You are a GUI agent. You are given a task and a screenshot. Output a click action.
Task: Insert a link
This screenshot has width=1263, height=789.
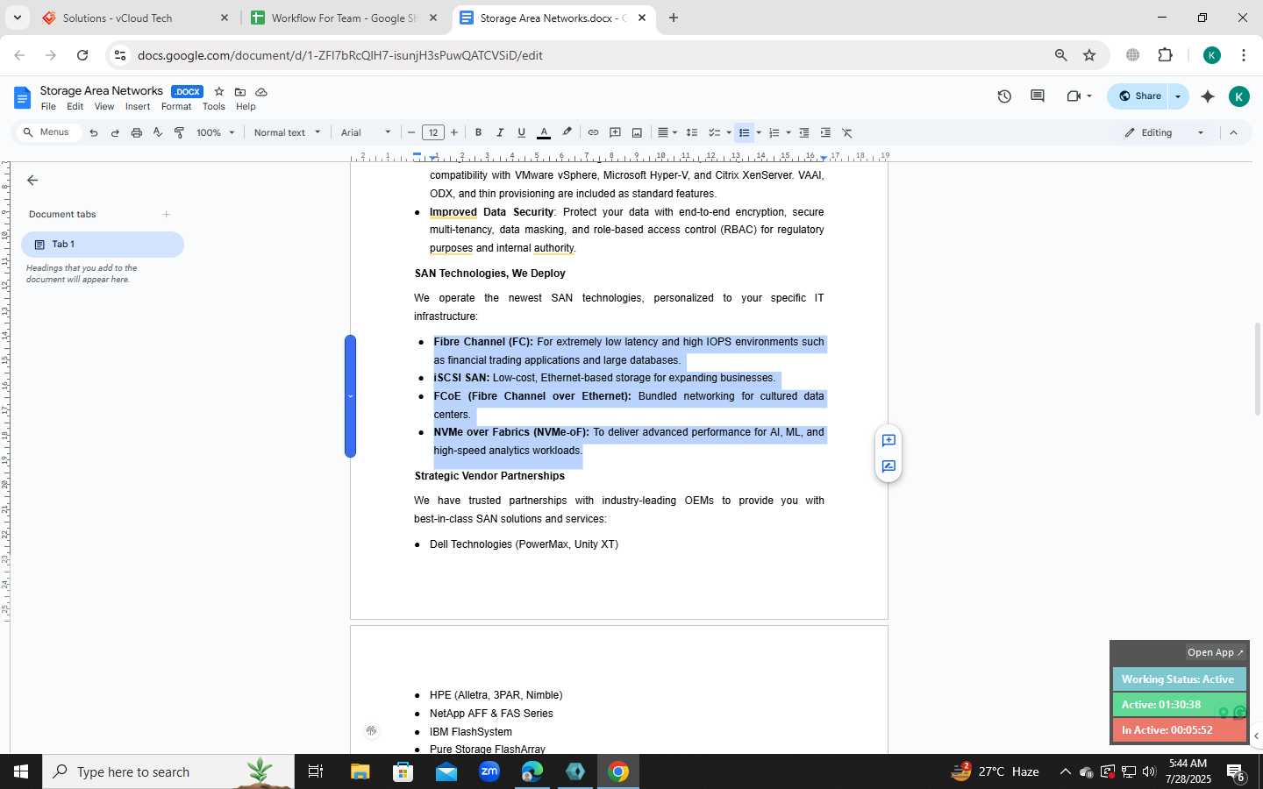click(x=593, y=132)
